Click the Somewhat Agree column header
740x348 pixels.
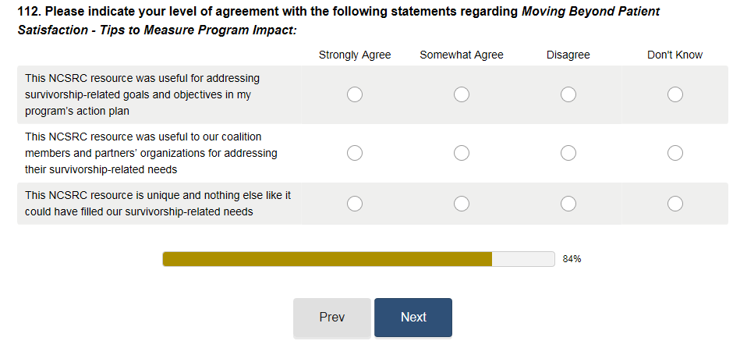pos(462,55)
